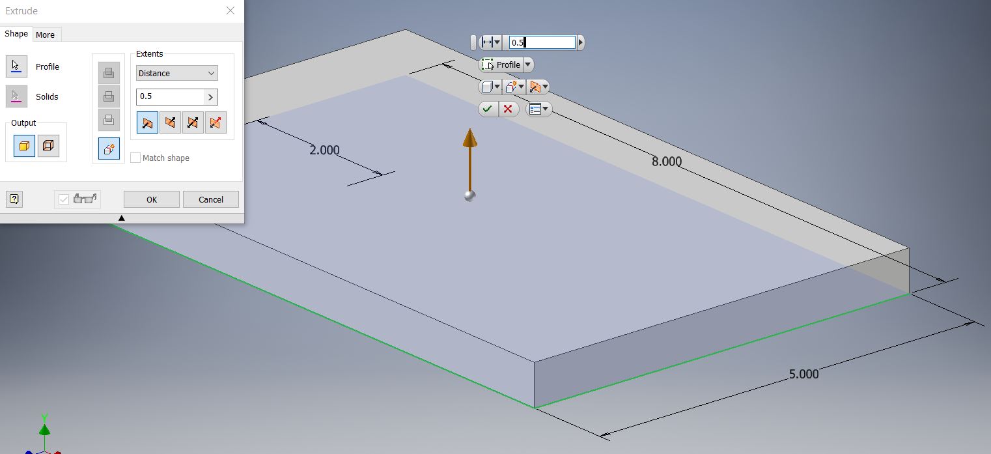
Task: Select the flipped extrude direction option
Action: tap(170, 122)
